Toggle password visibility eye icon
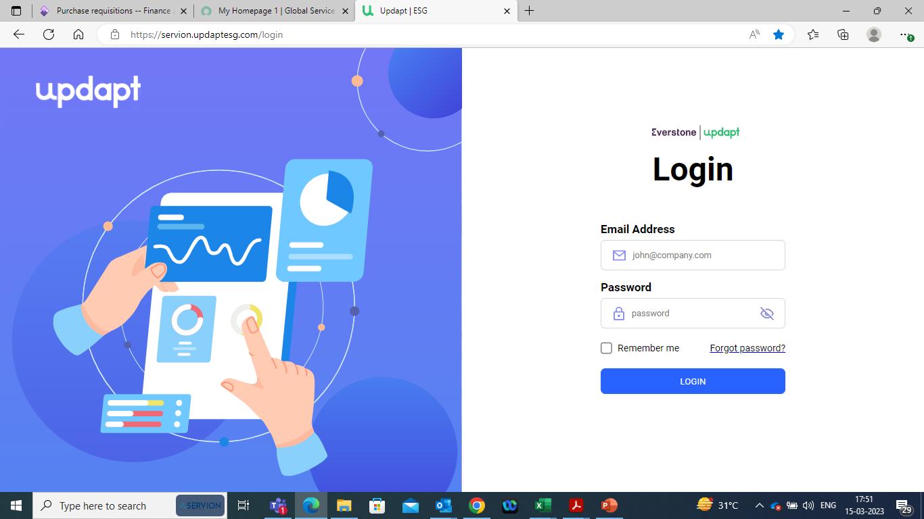This screenshot has height=519, width=924. (x=766, y=314)
